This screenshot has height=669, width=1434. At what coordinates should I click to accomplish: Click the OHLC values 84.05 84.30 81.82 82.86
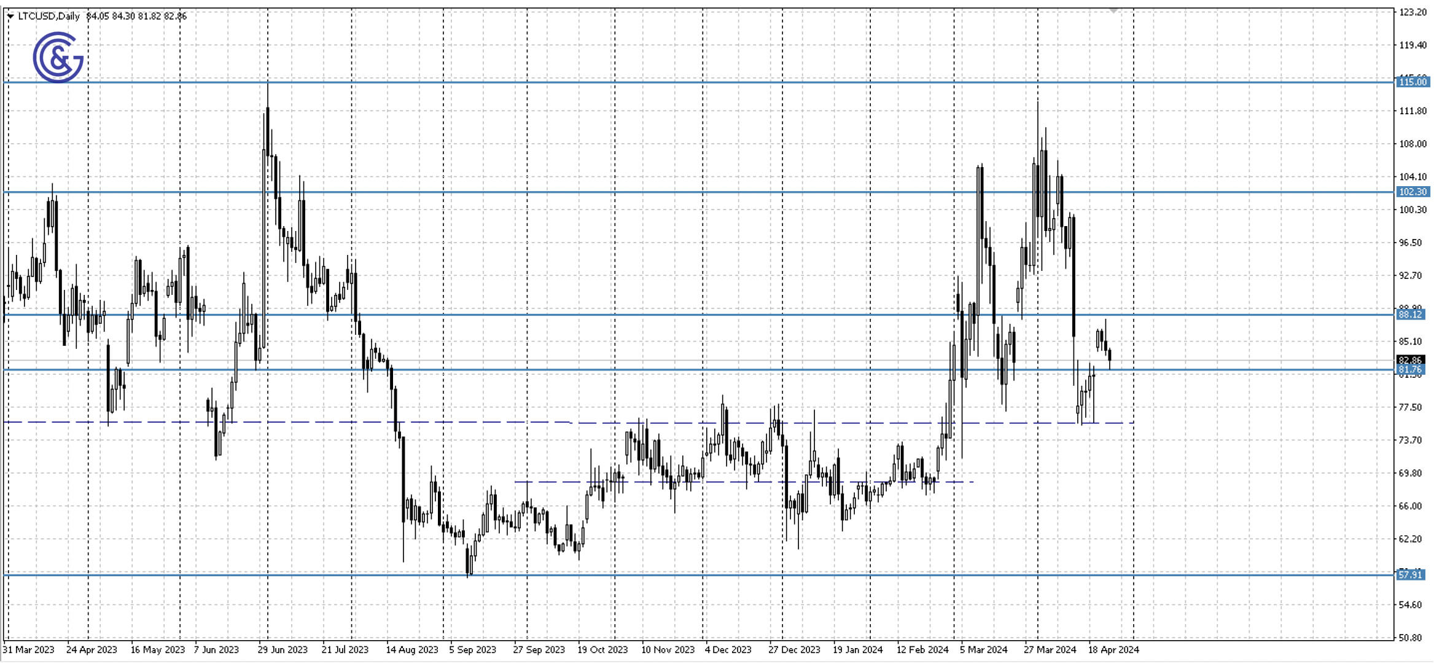pos(136,16)
